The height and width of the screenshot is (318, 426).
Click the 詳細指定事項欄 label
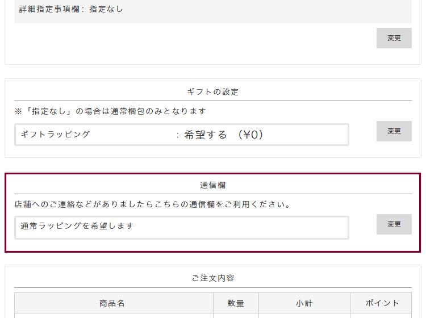click(51, 9)
